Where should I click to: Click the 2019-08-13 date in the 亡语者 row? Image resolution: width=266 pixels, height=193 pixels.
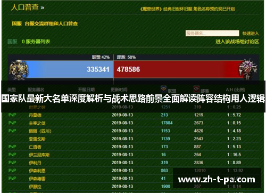[x=122, y=147]
